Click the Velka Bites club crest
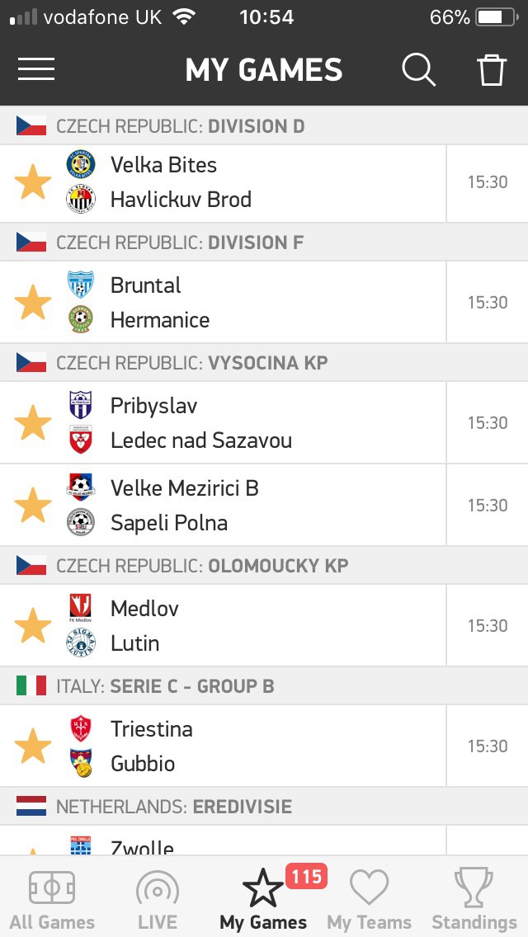Viewport: 528px width, 937px height. tap(81, 164)
